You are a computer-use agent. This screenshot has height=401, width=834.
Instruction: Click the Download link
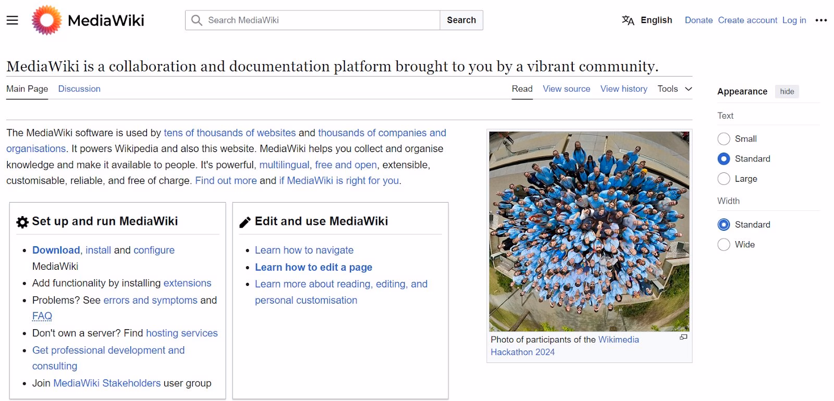coord(56,250)
